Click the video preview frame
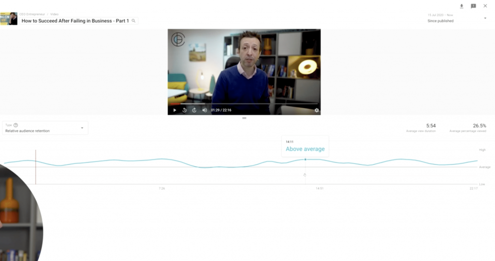The width and height of the screenshot is (495, 261). [244, 72]
